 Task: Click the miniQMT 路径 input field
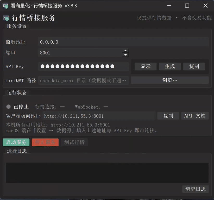click(84, 80)
